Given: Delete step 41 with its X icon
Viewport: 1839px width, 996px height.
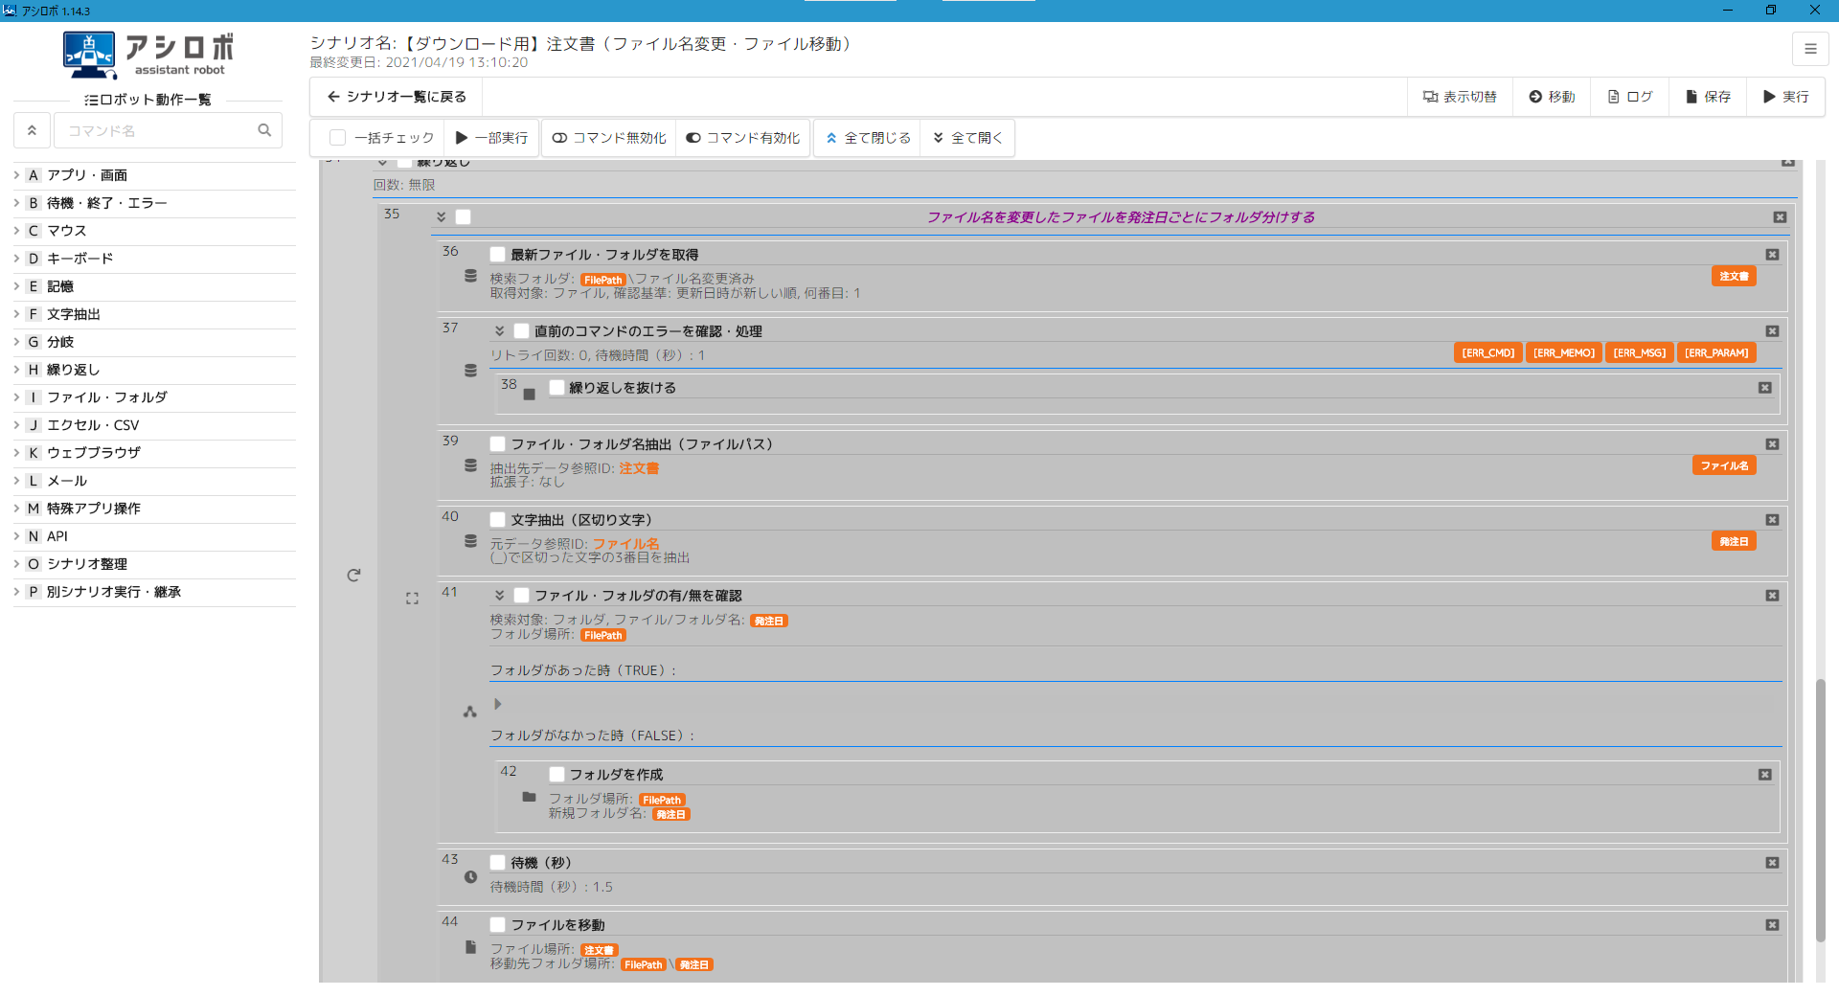Looking at the screenshot, I should [1772, 596].
